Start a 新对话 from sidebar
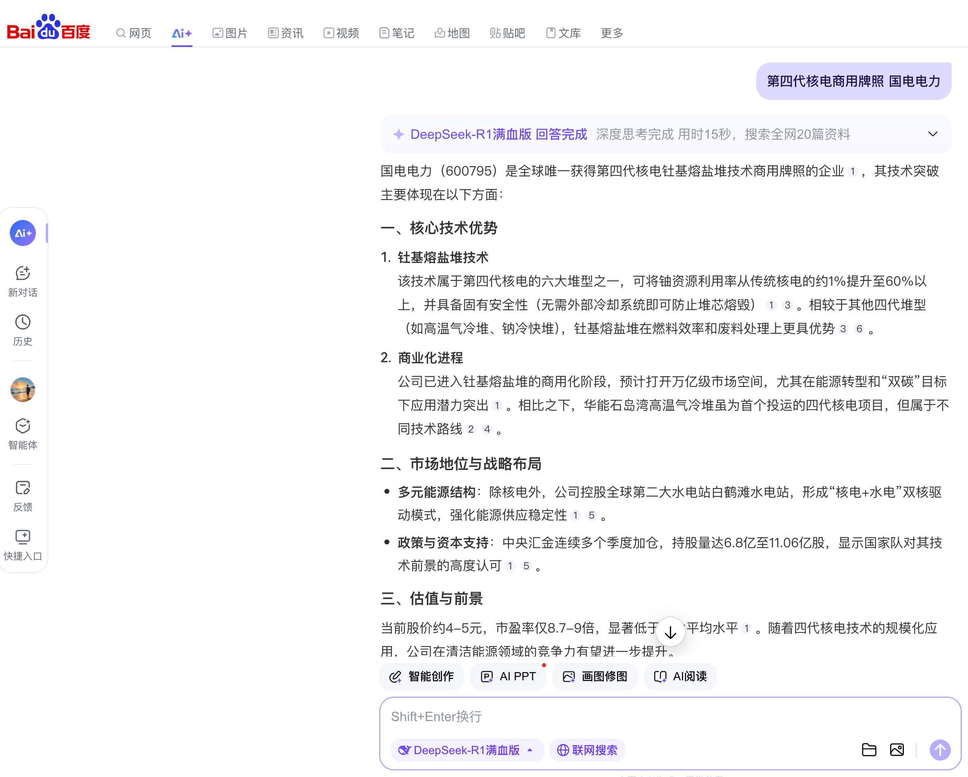Viewport: 968px width, 777px height. (23, 282)
